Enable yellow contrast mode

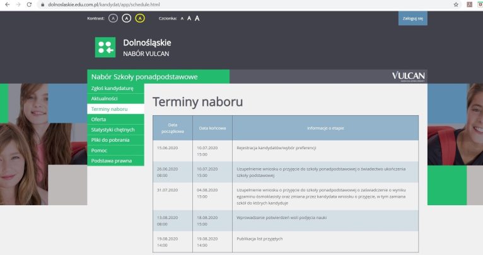(x=140, y=18)
